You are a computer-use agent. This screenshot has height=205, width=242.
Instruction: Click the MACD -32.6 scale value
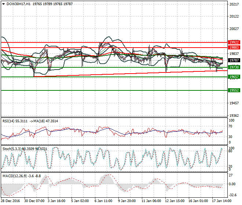click(x=233, y=195)
